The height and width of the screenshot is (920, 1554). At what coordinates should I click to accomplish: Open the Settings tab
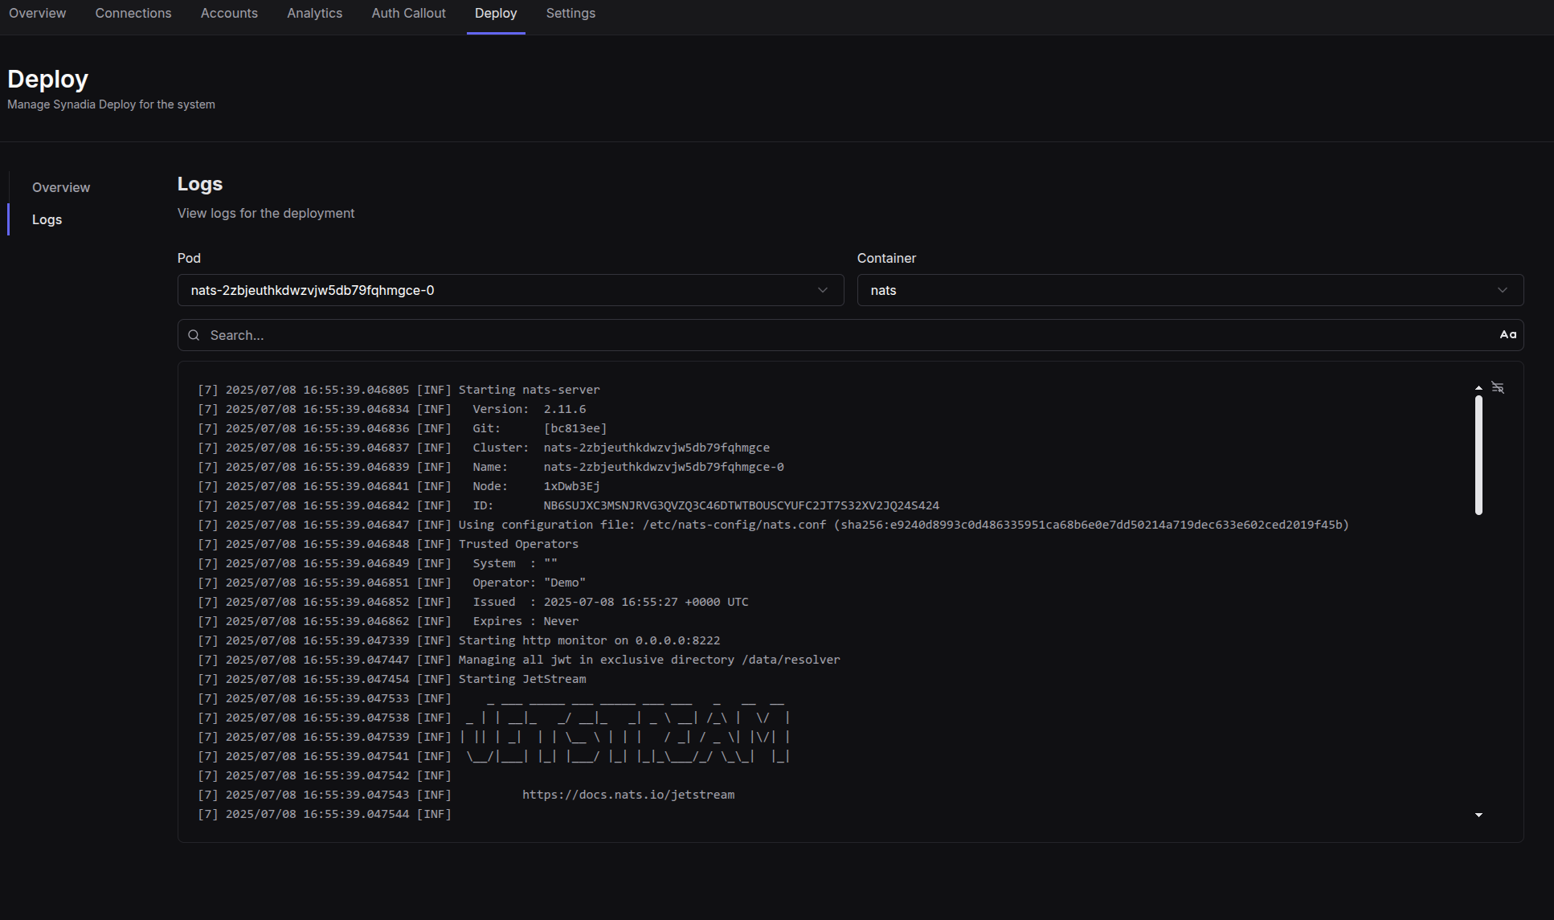(570, 14)
